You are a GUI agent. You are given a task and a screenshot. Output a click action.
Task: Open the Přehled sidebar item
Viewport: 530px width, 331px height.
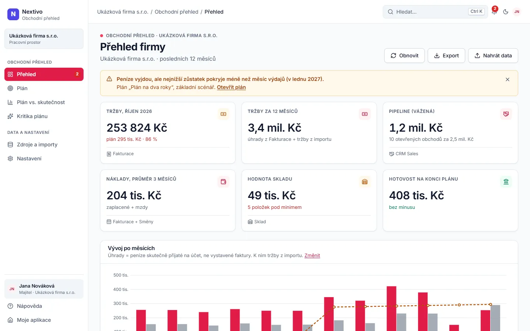(44, 74)
